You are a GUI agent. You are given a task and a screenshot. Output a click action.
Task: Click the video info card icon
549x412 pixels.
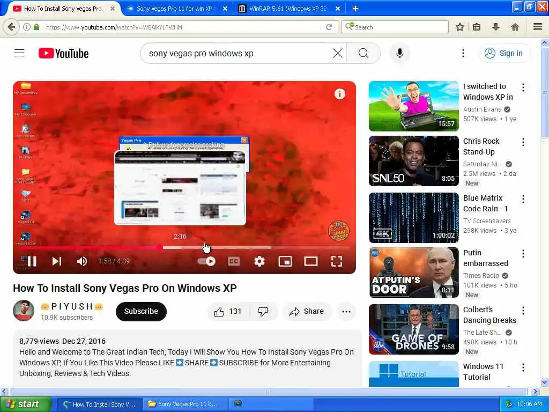click(x=339, y=94)
